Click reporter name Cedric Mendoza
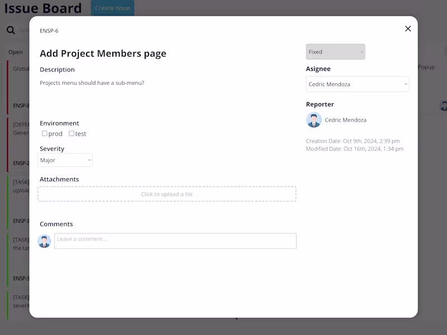 pos(346,119)
